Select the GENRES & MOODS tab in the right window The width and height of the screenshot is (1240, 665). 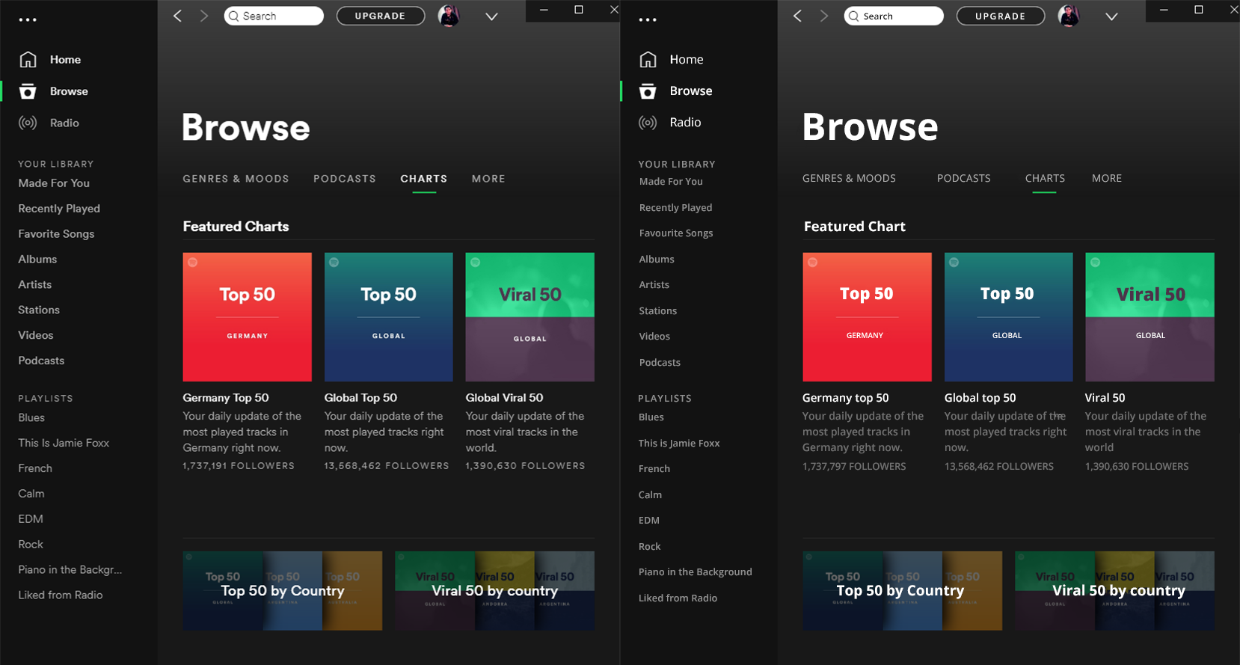tap(849, 179)
